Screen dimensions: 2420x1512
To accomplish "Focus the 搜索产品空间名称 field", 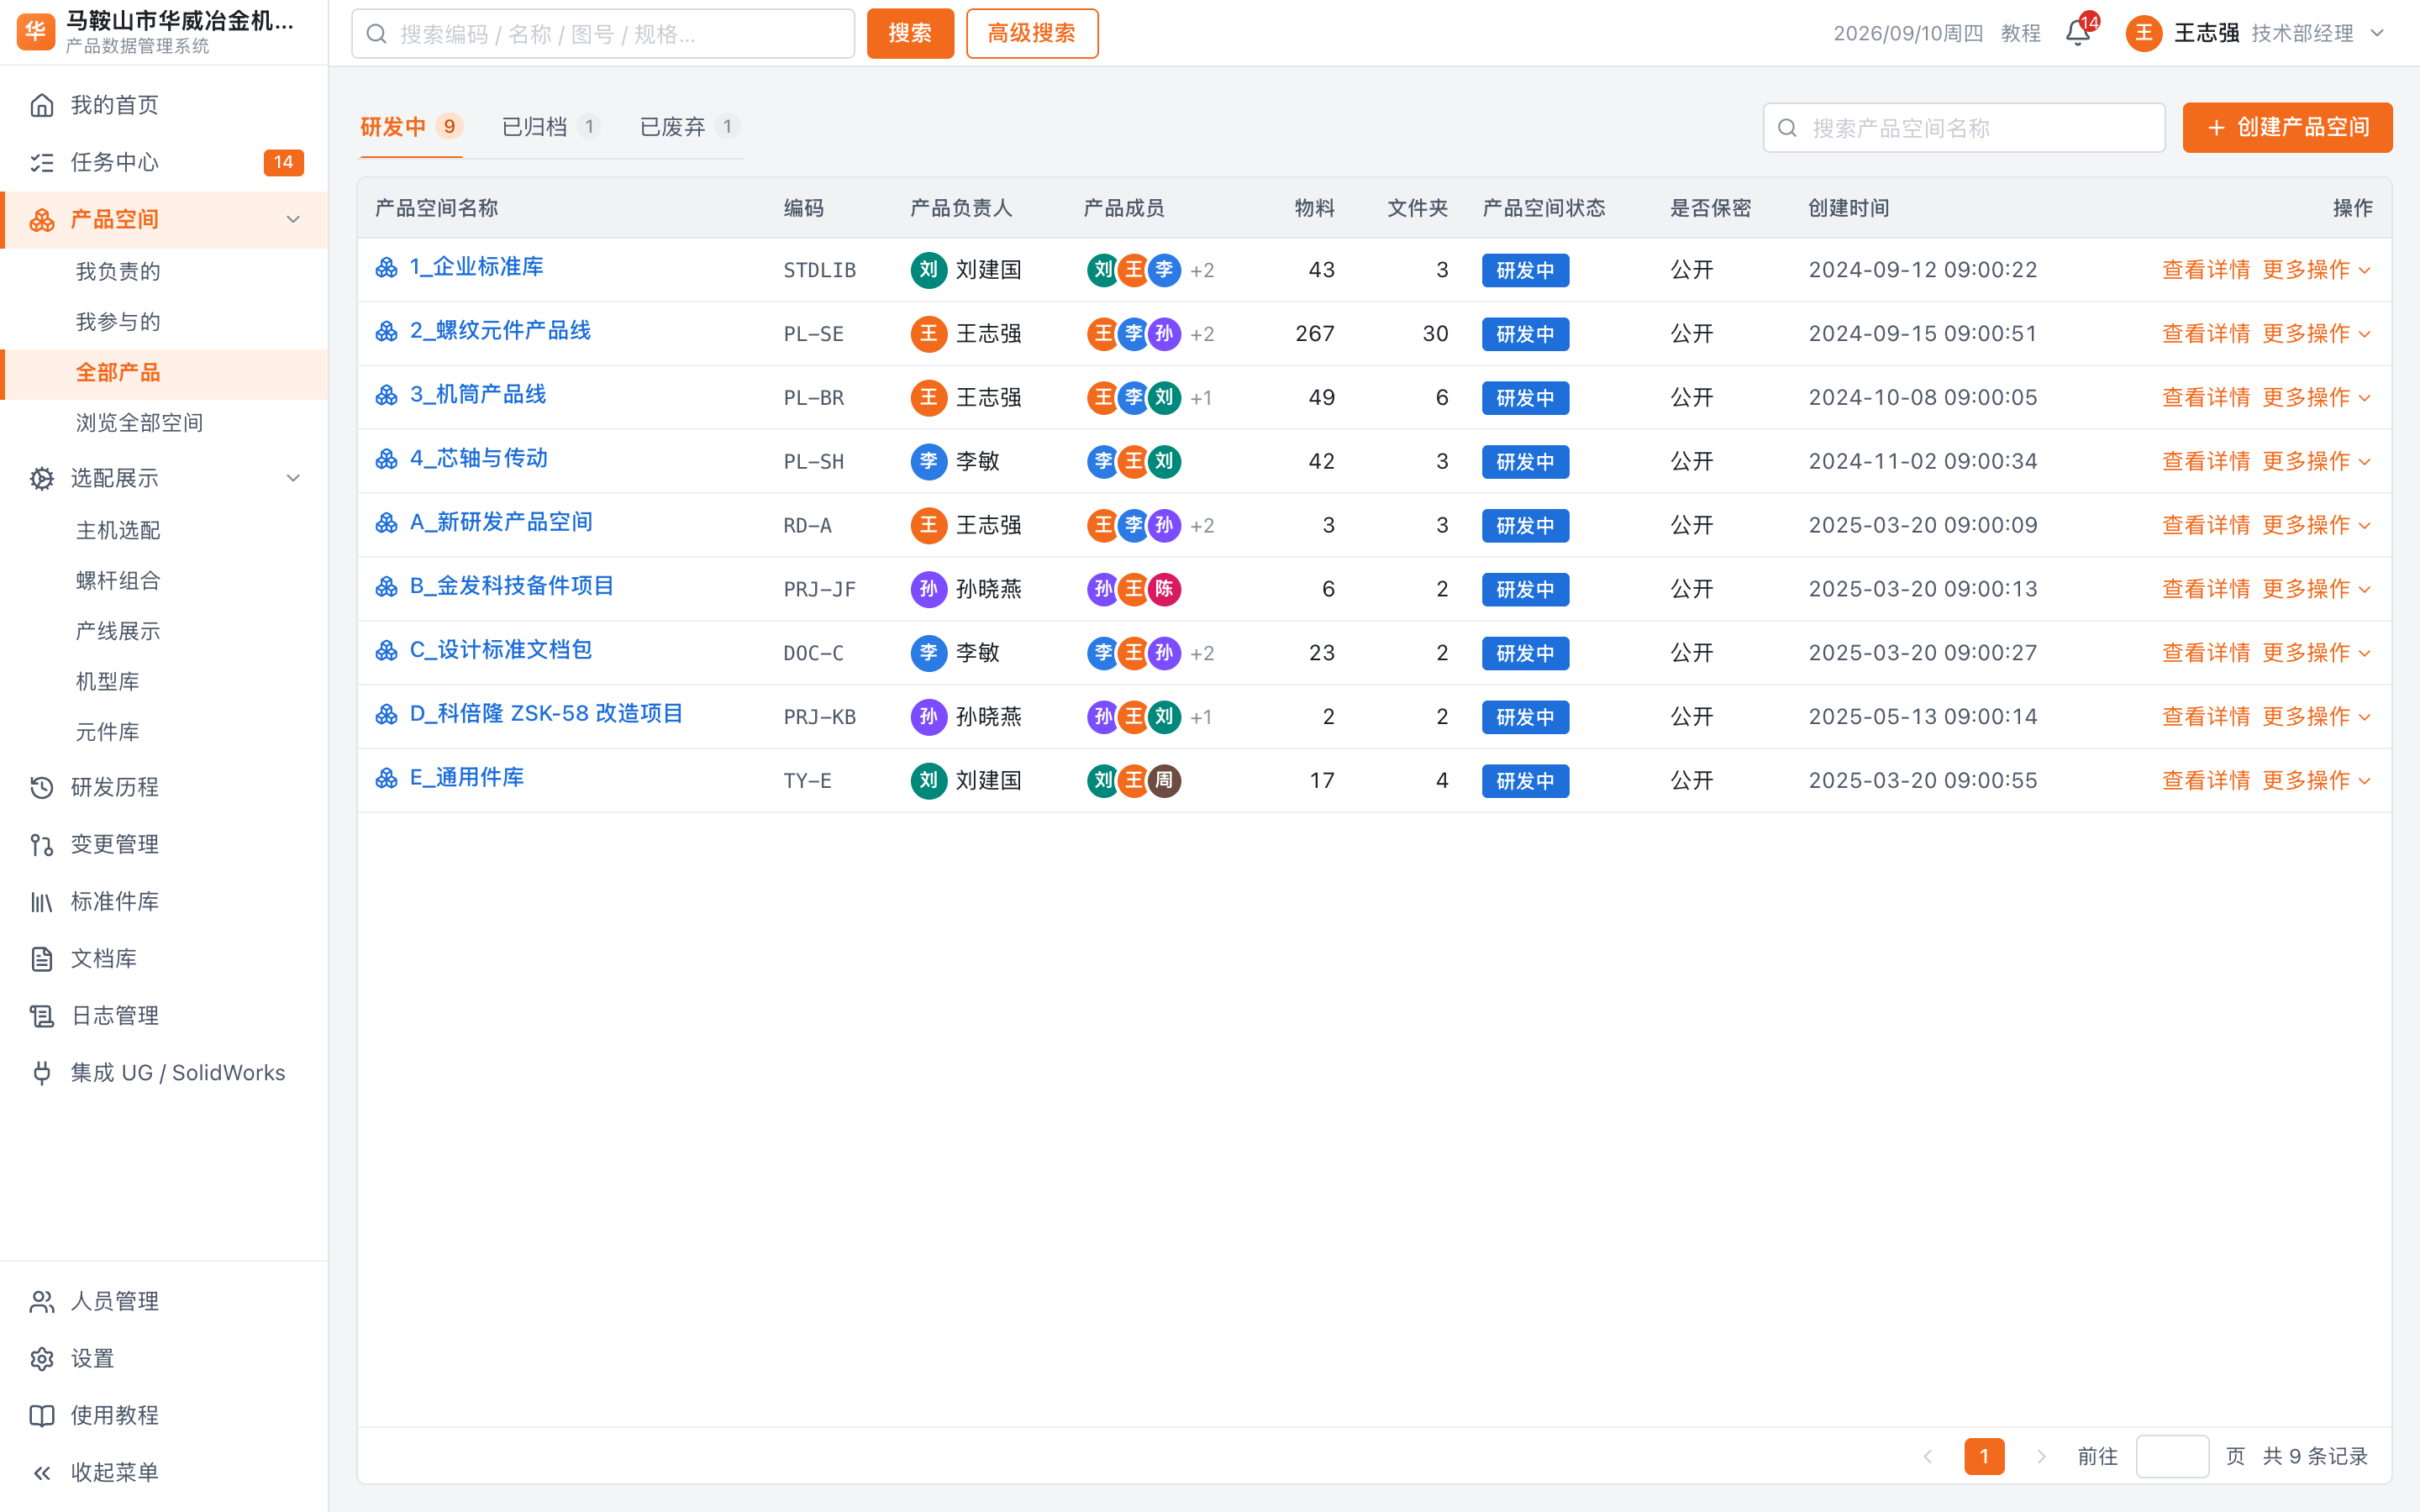I will pos(1964,128).
